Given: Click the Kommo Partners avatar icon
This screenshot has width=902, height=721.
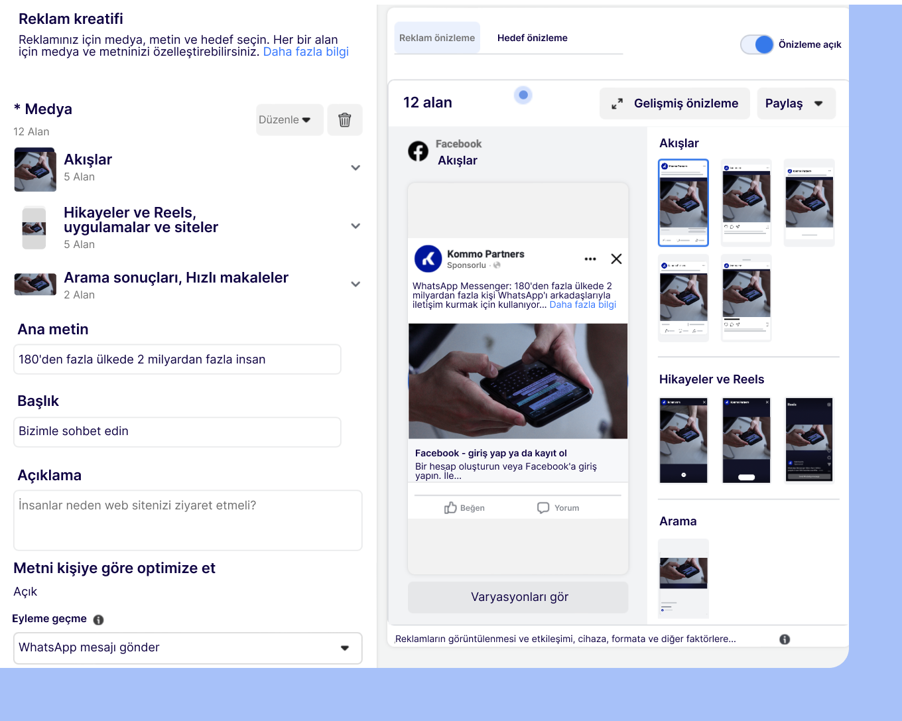Looking at the screenshot, I should [x=428, y=259].
